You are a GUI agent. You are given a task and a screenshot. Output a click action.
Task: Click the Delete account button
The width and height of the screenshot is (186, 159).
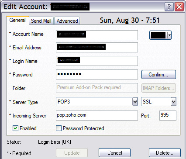point(165,153)
